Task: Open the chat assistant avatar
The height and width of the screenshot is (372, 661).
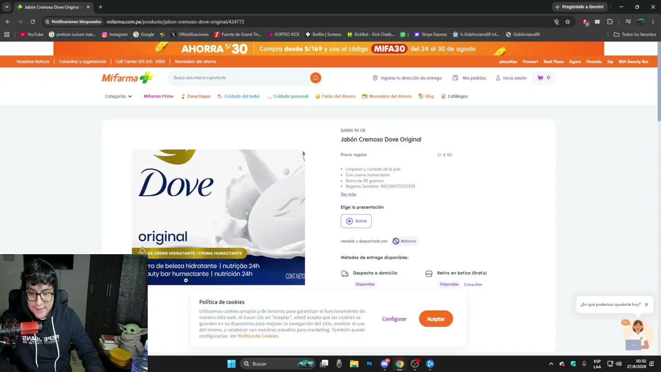Action: pyautogui.click(x=638, y=334)
